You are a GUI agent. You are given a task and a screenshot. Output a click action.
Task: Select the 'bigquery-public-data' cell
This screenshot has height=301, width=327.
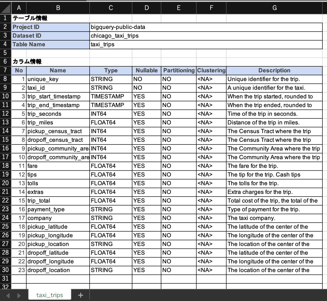[x=206, y=27]
